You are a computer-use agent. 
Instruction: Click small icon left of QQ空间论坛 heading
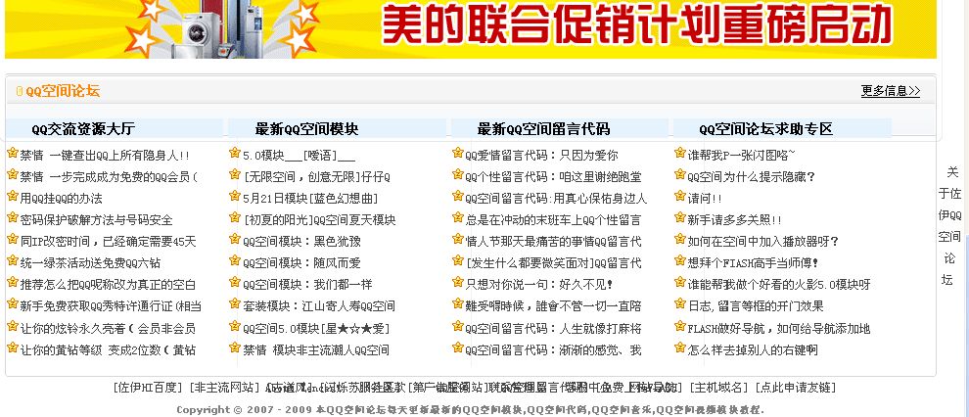pyautogui.click(x=20, y=91)
